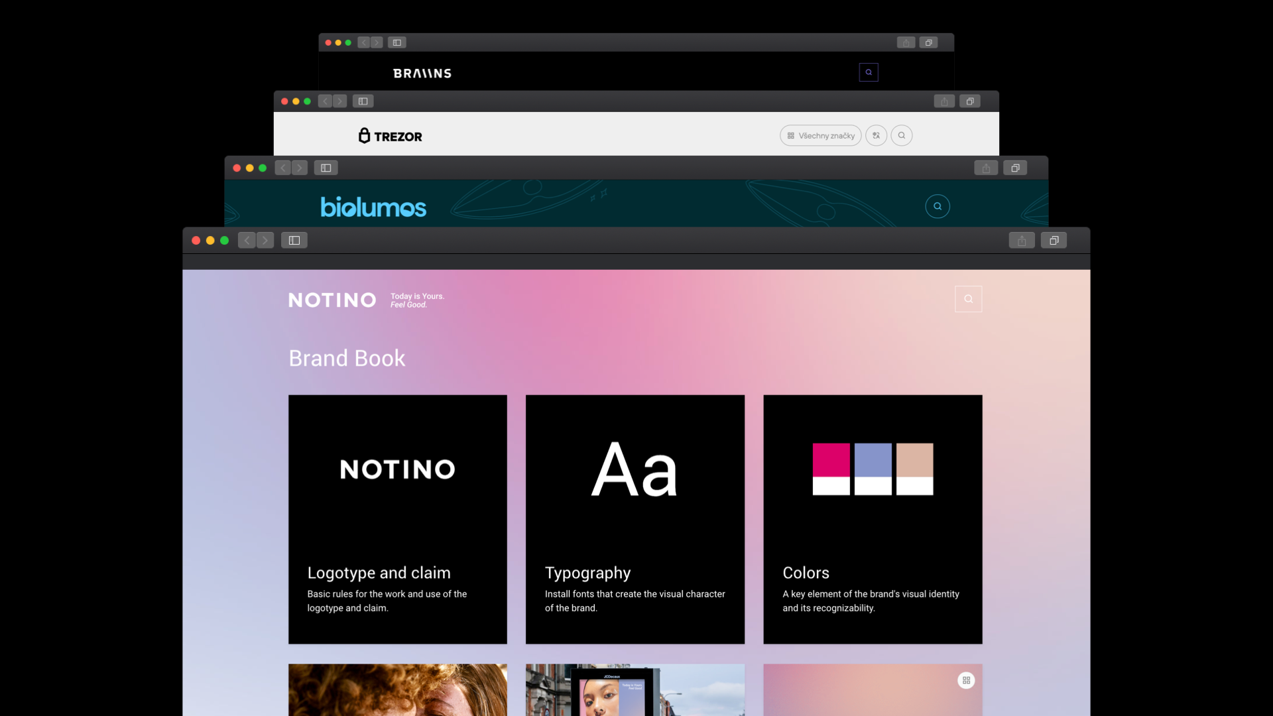
Task: Click the biolumos logo
Action: point(373,207)
